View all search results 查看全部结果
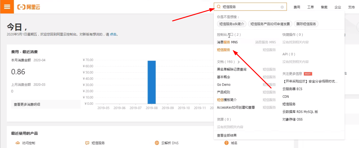Viewport: 359px width, 148px height. pos(227,135)
